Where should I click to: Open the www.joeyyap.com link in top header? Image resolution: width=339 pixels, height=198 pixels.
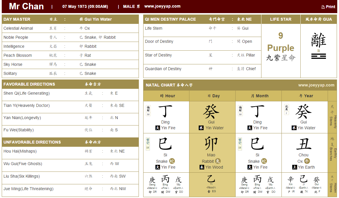[x=162, y=6]
